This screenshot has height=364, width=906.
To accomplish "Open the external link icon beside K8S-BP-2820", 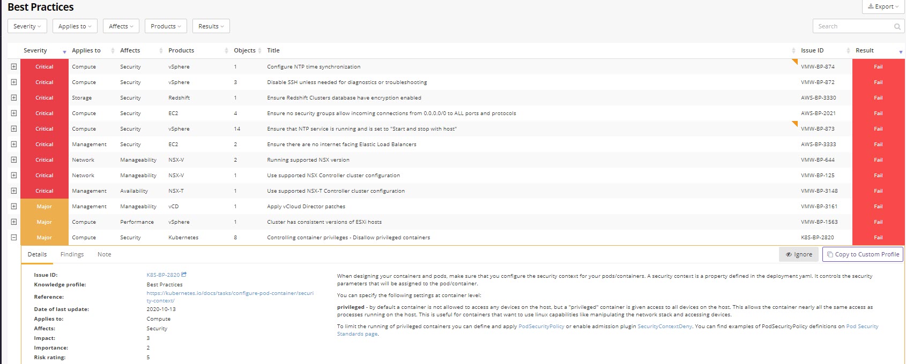I will coord(184,275).
